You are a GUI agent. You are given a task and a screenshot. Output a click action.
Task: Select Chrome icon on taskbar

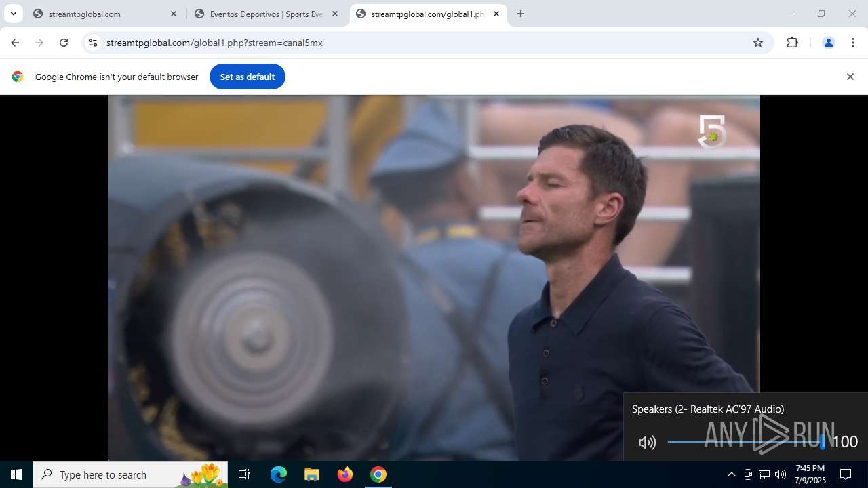coord(378,474)
